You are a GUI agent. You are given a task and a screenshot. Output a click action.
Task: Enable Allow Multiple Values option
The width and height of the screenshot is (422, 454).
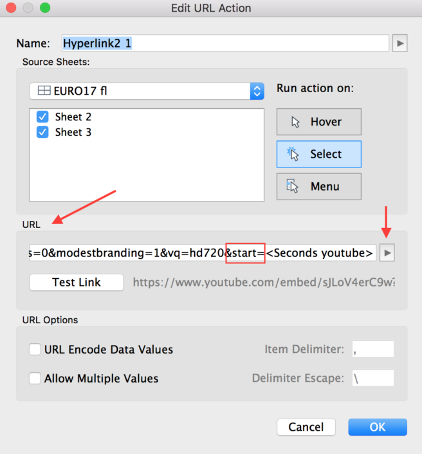[35, 379]
